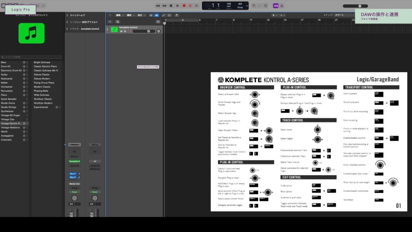Switch to the list view icon
Image resolution: width=412 pixels, height=232 pixels.
(151, 15)
